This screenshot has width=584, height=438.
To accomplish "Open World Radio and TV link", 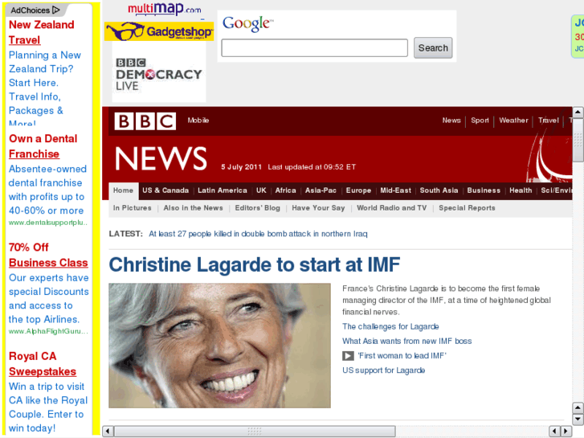I will 391,208.
